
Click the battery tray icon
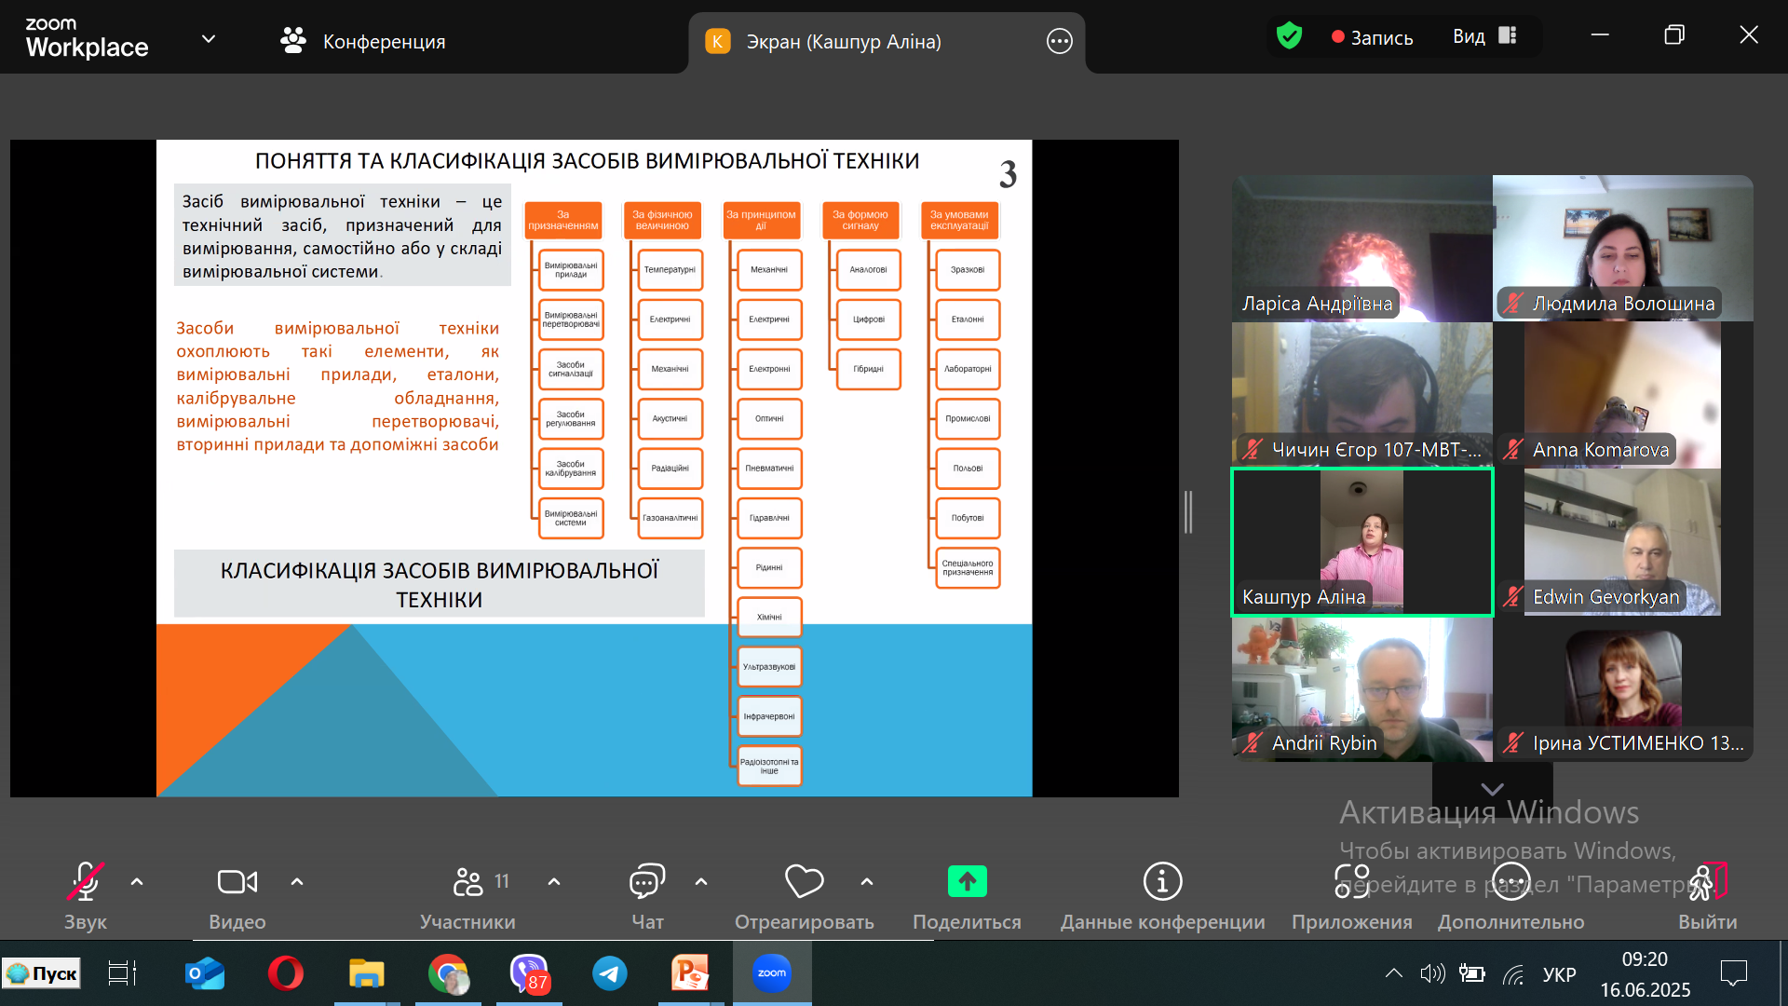coord(1471,973)
